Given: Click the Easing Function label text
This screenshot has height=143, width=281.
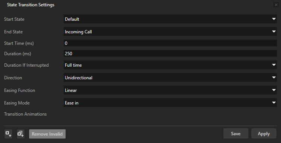Looking at the screenshot, I should 19,90.
